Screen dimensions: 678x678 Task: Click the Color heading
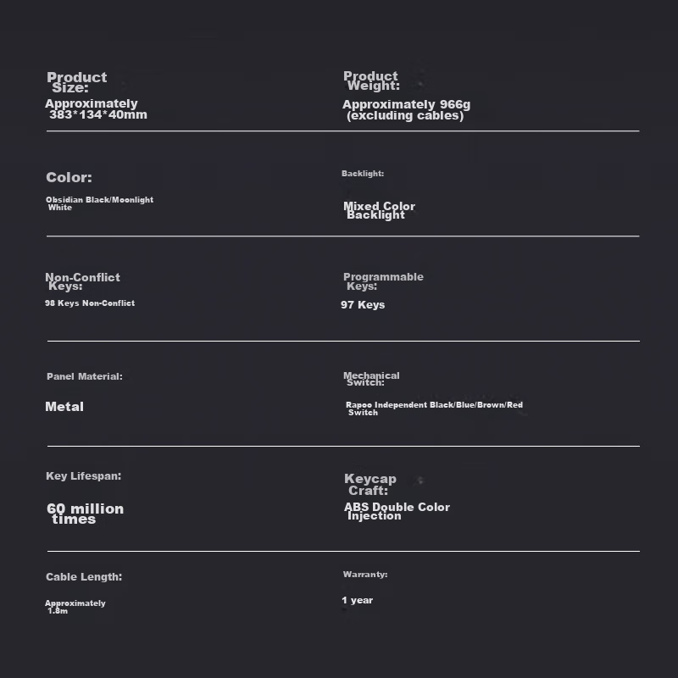[69, 177]
